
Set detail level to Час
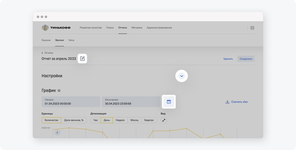pyautogui.click(x=95, y=120)
